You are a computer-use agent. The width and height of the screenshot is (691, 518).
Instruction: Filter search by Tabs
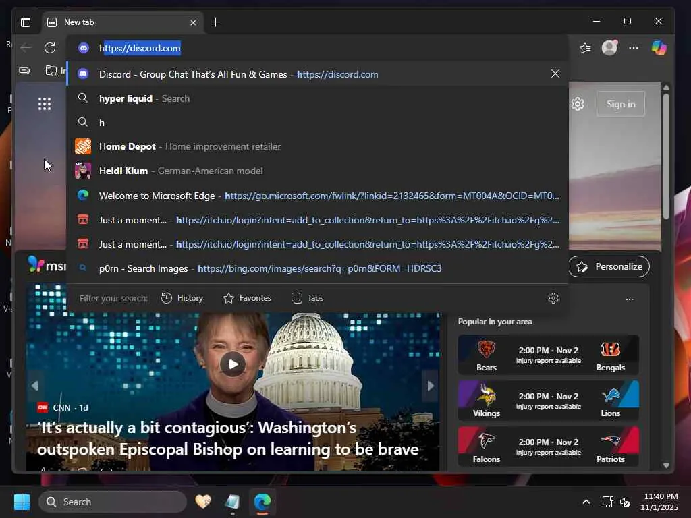[308, 298]
